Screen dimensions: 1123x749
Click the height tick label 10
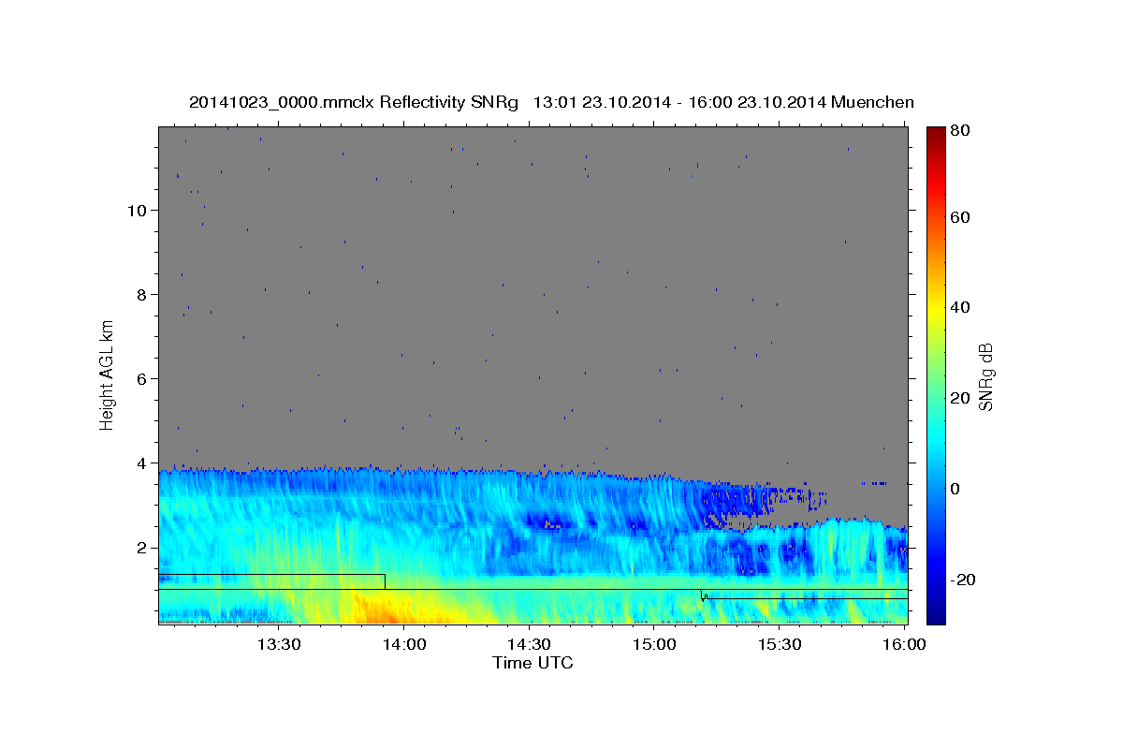[x=136, y=210]
